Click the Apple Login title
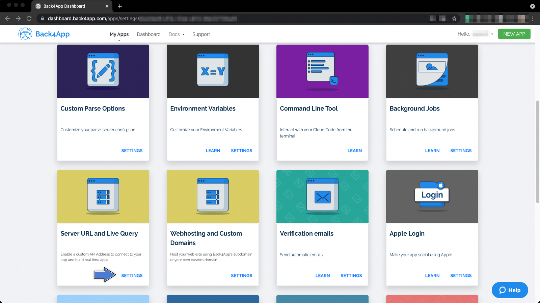 pos(407,233)
